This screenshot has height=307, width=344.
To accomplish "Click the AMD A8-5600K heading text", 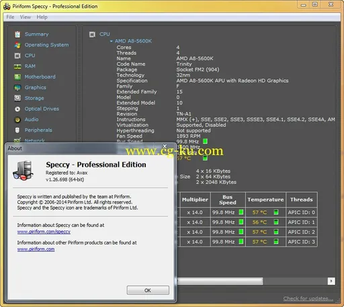I will [133, 41].
